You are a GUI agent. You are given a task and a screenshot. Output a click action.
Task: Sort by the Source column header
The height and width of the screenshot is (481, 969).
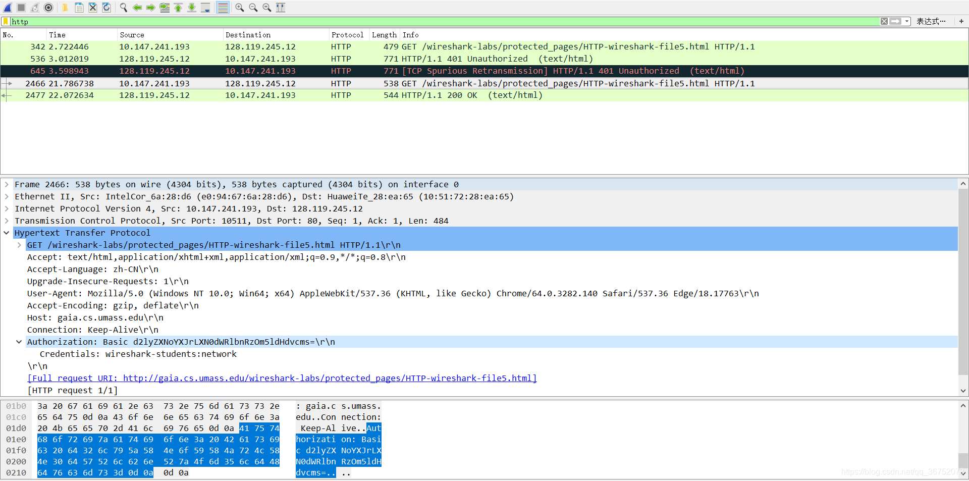pos(170,35)
